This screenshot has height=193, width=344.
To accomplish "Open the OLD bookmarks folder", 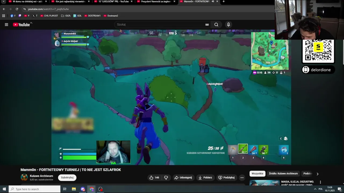I will tap(66, 16).
